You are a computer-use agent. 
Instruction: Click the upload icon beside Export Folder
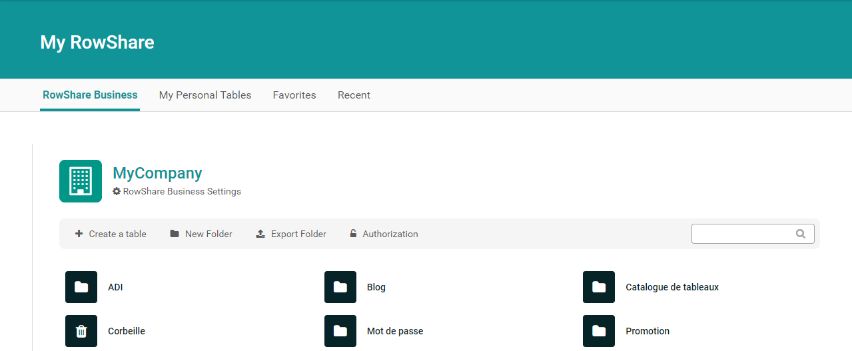[260, 234]
